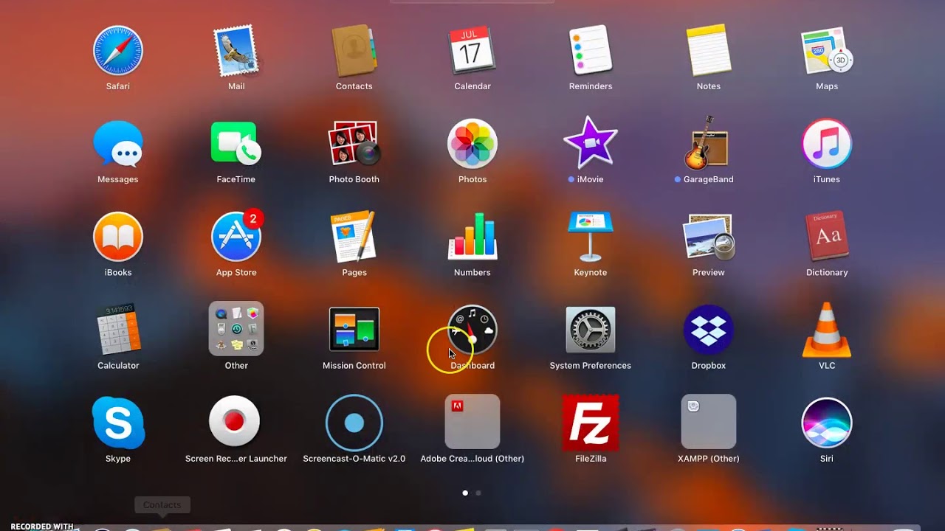
Task: Open the XAMPP folder
Action: 709,423
